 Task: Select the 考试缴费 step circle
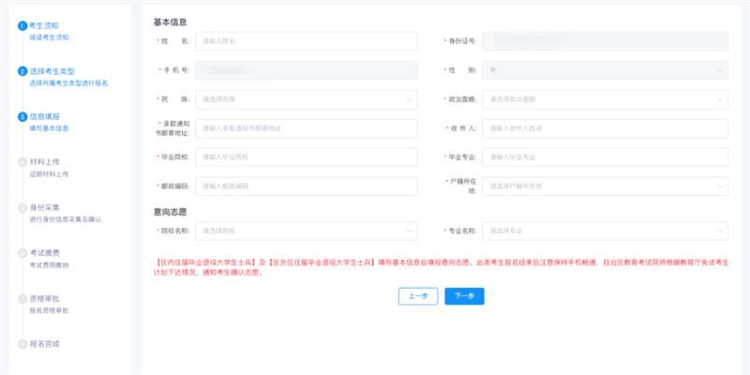tap(22, 253)
